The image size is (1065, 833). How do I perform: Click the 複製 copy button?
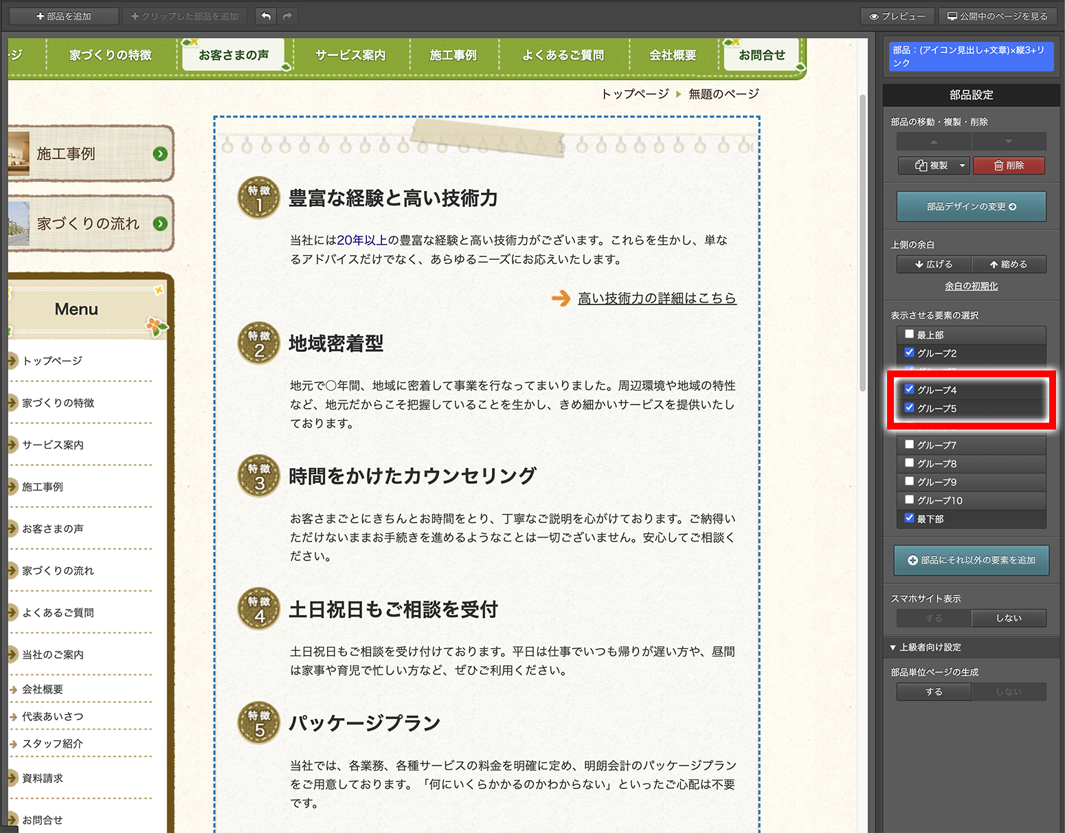pos(930,166)
